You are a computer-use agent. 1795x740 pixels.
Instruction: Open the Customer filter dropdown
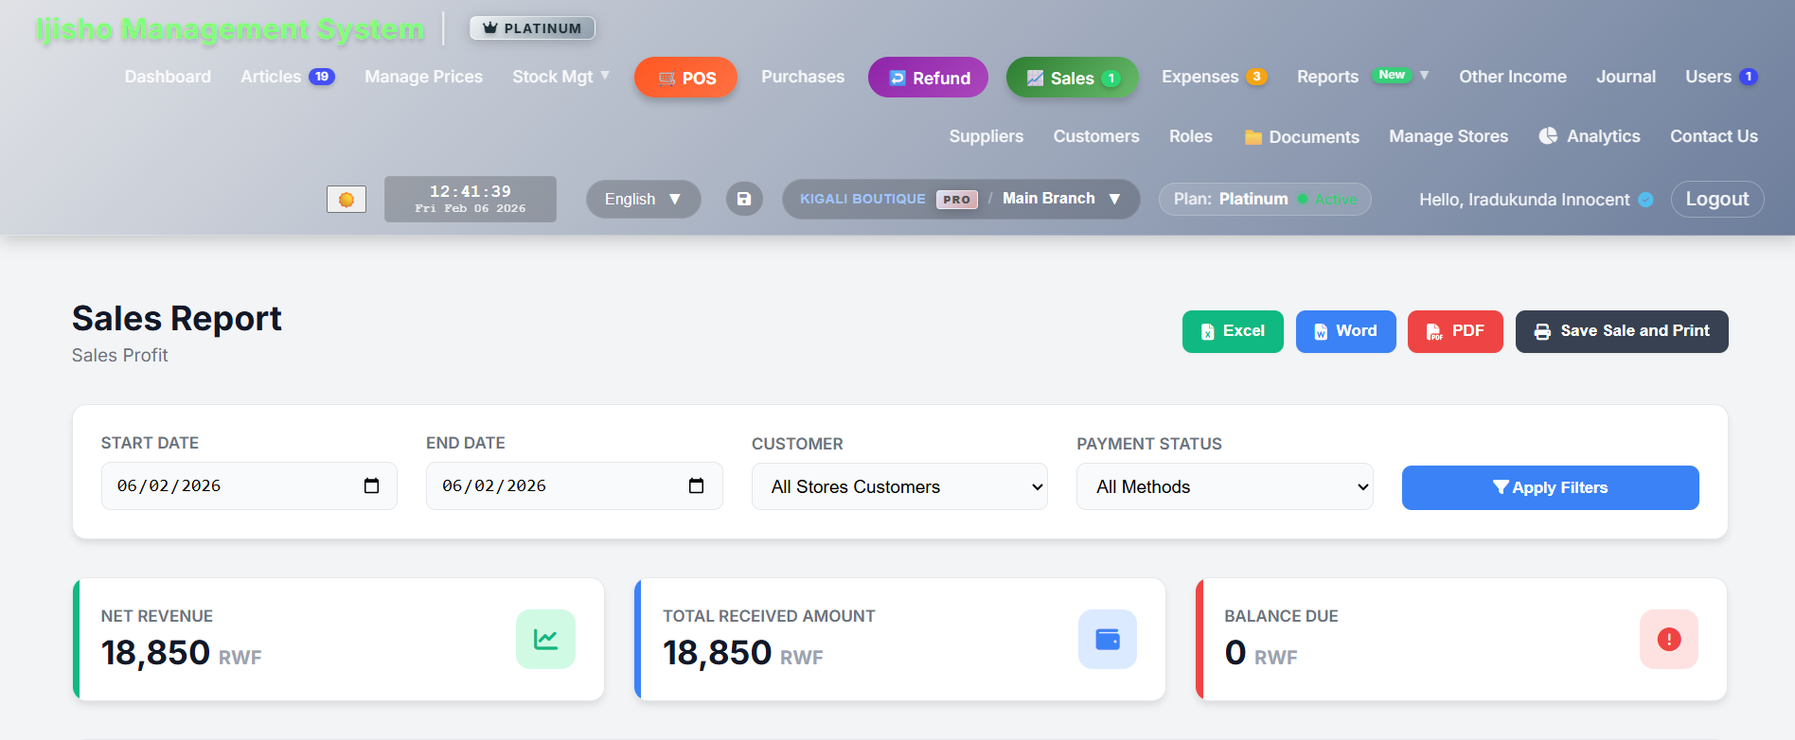click(898, 486)
